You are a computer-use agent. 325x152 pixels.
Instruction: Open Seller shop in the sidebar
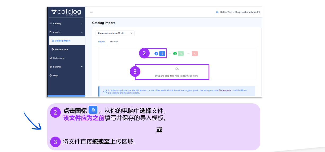coord(59,58)
